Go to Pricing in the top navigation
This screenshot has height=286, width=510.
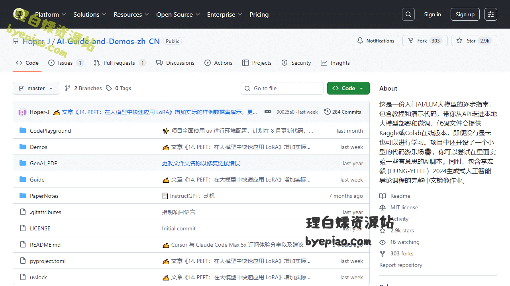[259, 14]
